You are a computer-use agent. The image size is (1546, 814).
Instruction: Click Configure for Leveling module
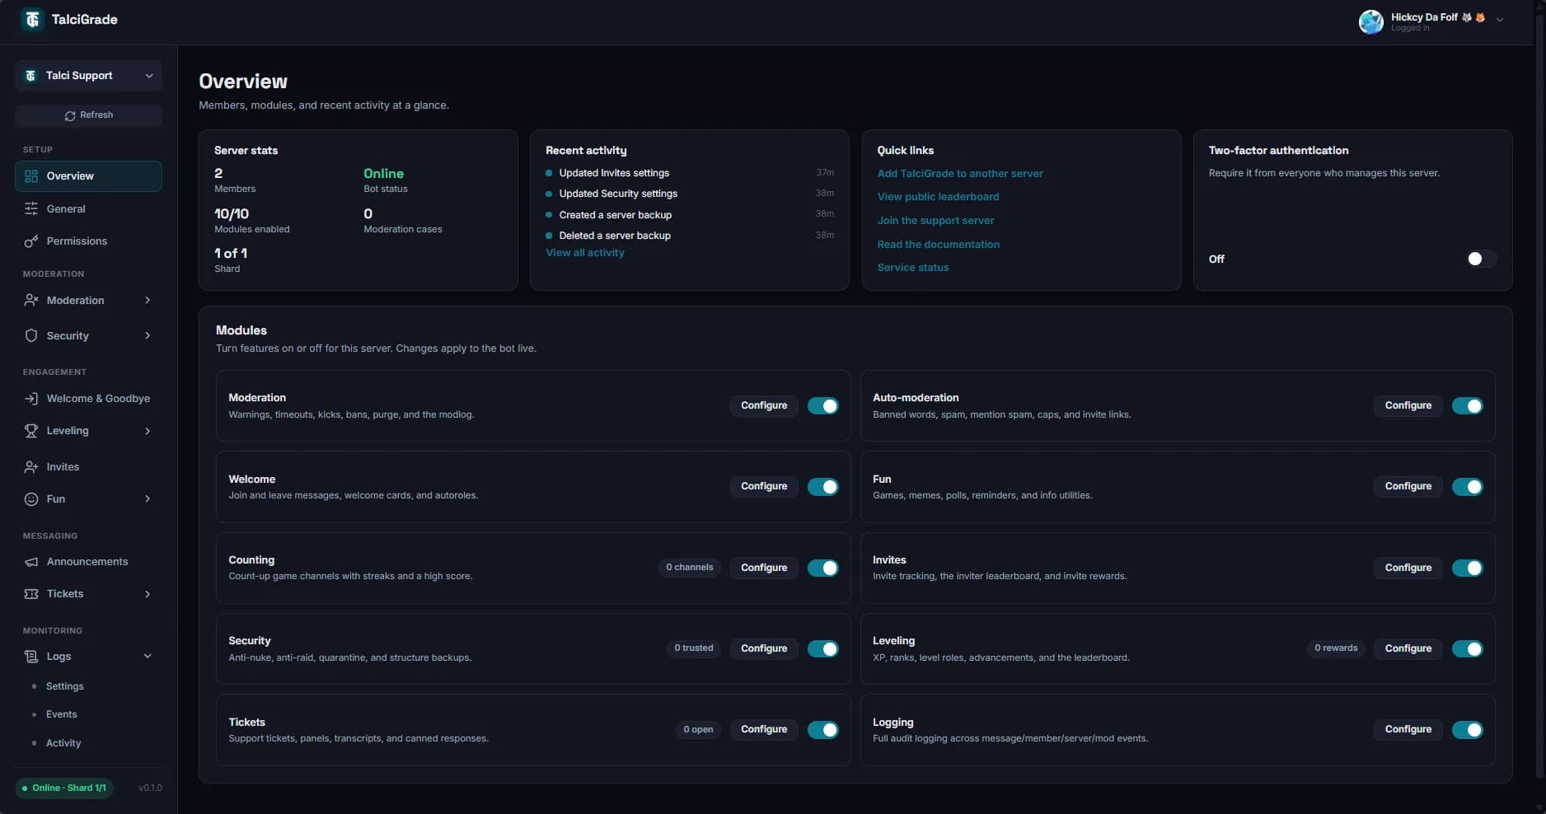coord(1408,649)
